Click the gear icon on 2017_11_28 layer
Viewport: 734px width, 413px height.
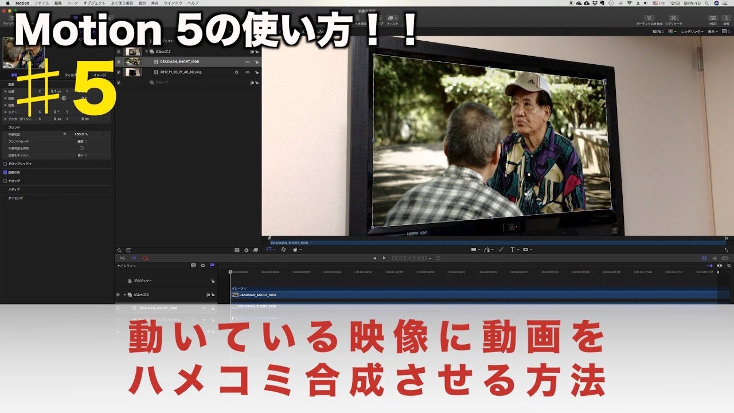tap(237, 72)
